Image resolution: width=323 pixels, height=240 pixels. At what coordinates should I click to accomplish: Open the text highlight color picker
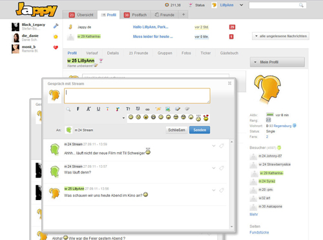(x=118, y=109)
